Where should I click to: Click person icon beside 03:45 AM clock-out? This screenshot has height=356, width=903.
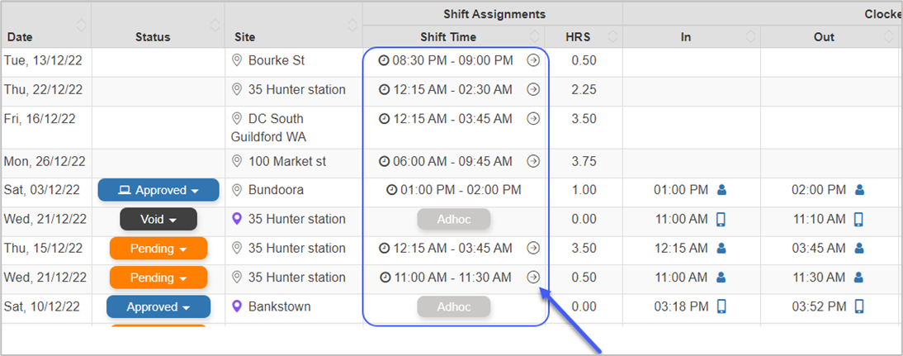click(x=859, y=249)
